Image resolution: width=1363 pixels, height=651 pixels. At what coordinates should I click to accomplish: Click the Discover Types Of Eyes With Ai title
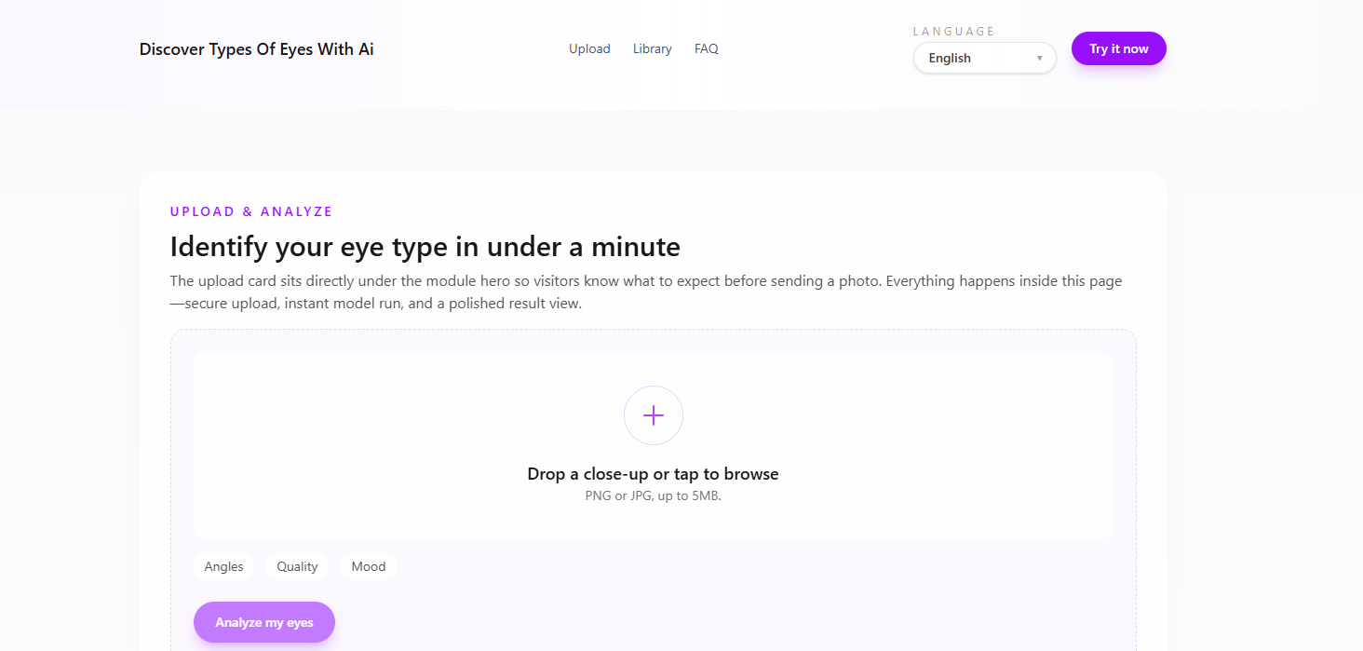click(x=256, y=49)
